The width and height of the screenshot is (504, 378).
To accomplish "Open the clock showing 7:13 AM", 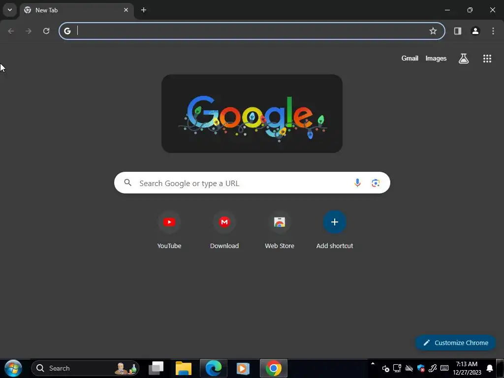I will (467, 368).
